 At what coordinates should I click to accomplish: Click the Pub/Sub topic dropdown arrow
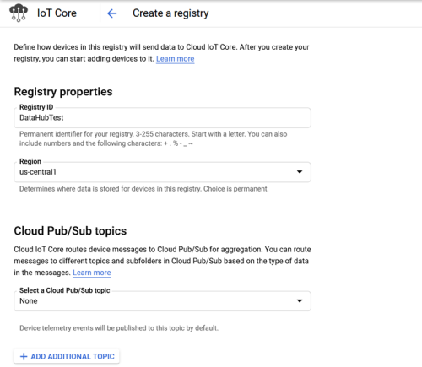pyautogui.click(x=300, y=301)
